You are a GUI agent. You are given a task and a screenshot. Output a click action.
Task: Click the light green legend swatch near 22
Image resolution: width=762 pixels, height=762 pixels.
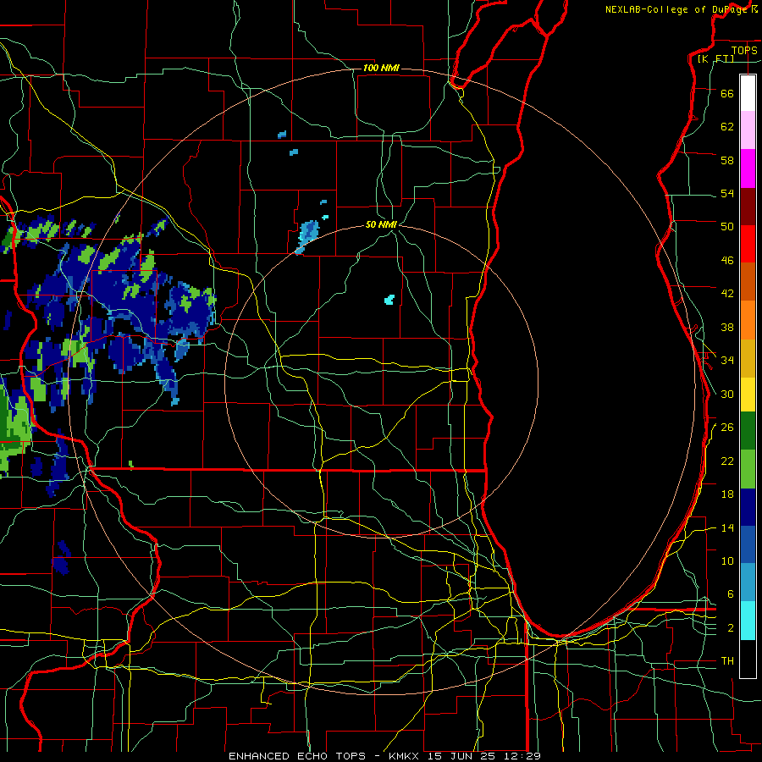pyautogui.click(x=748, y=469)
